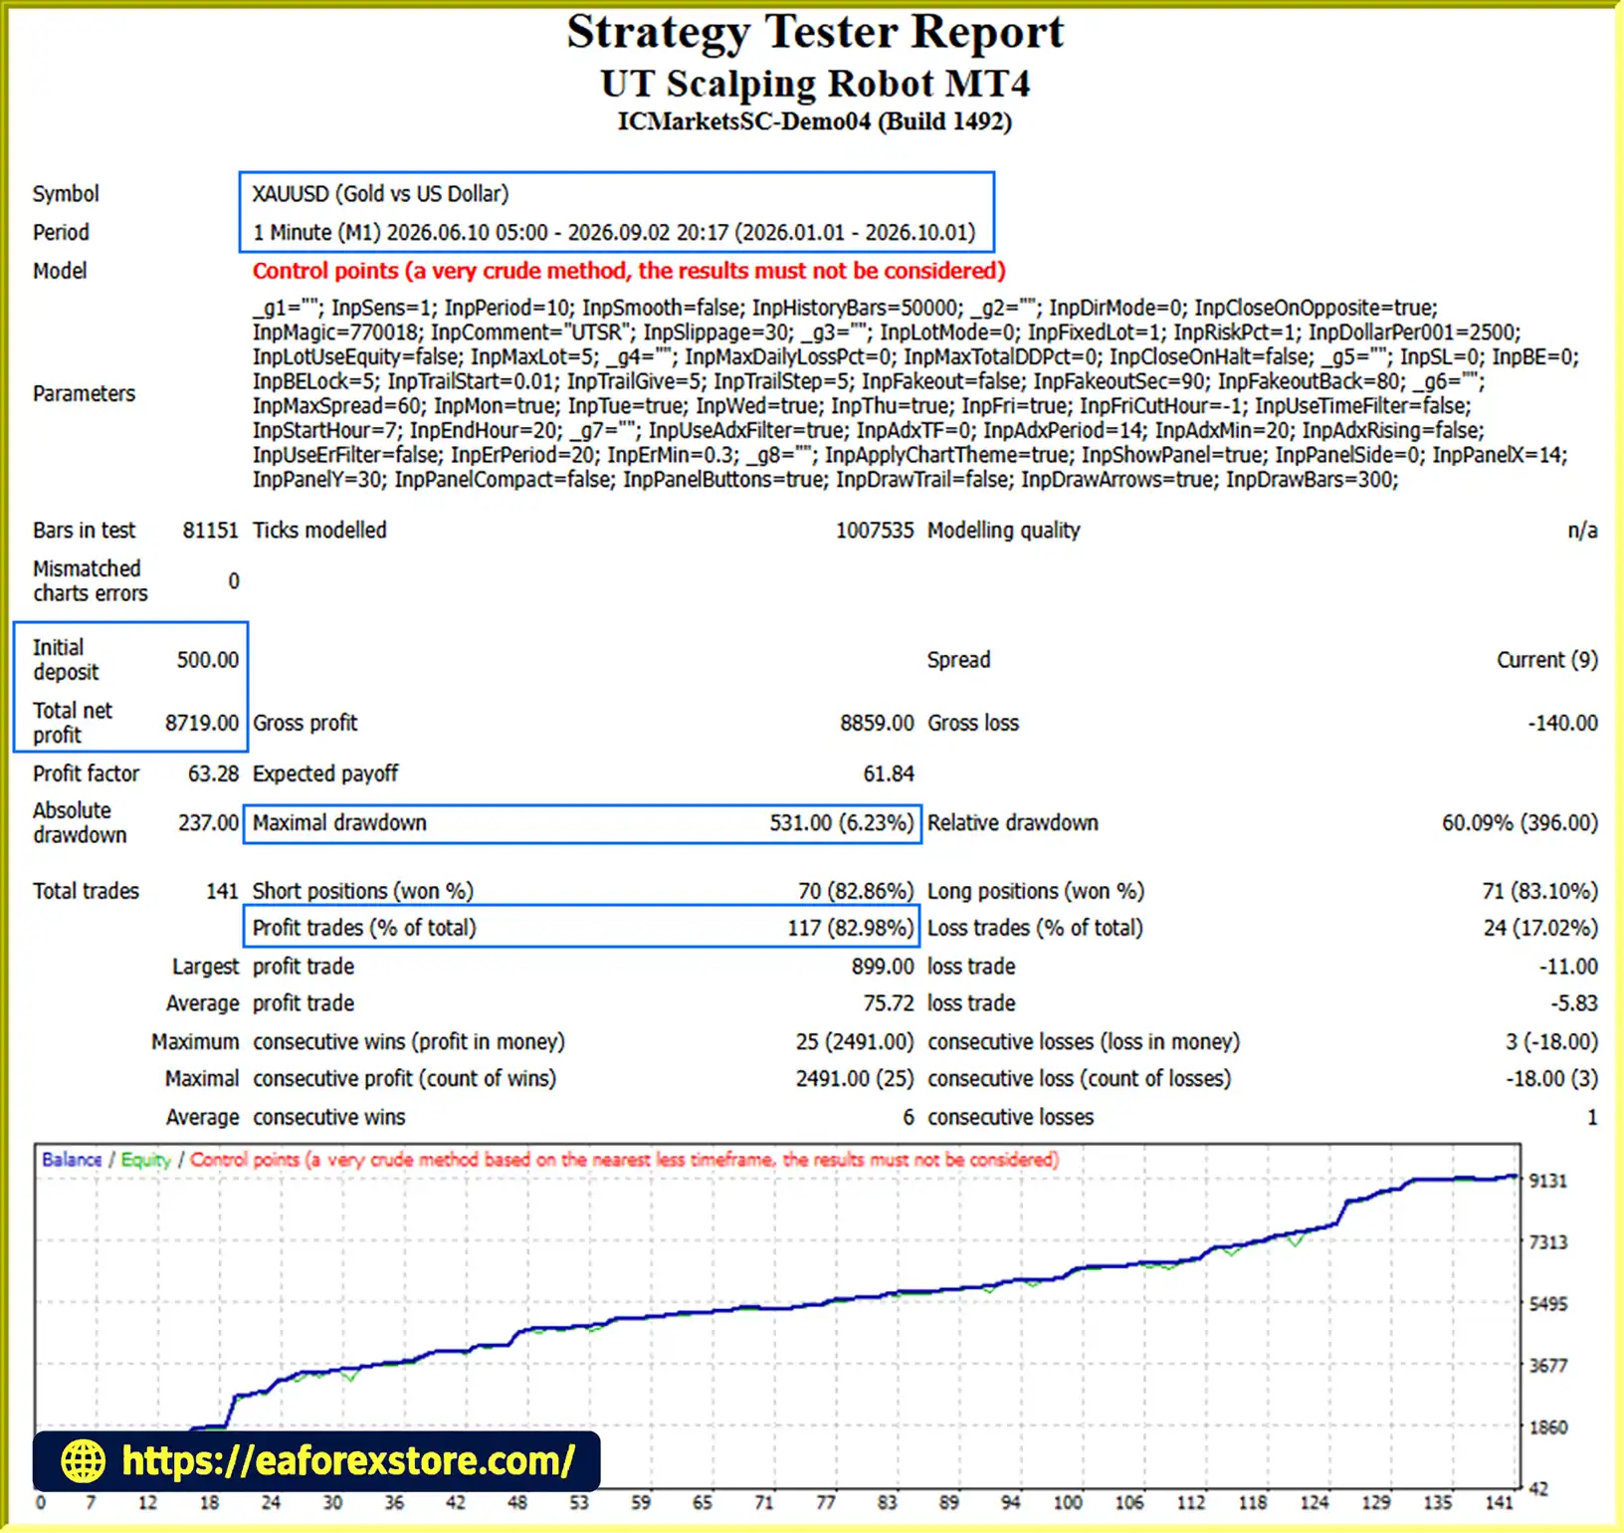Select the "Parameters" row label

pos(84,394)
